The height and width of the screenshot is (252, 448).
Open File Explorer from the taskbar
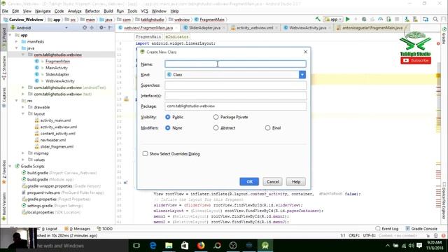pyautogui.click(x=169, y=246)
